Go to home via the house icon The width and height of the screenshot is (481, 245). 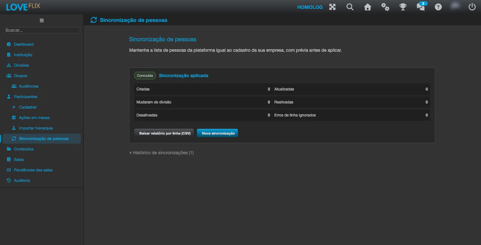(x=368, y=7)
